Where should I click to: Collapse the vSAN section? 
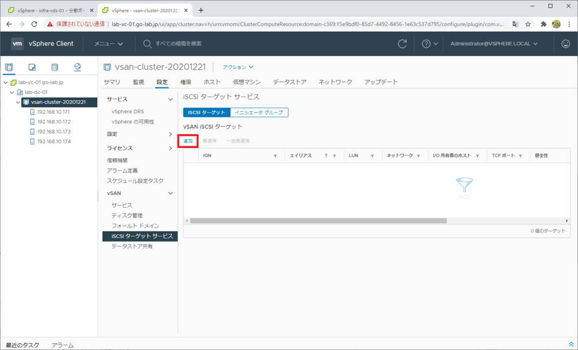tap(170, 193)
